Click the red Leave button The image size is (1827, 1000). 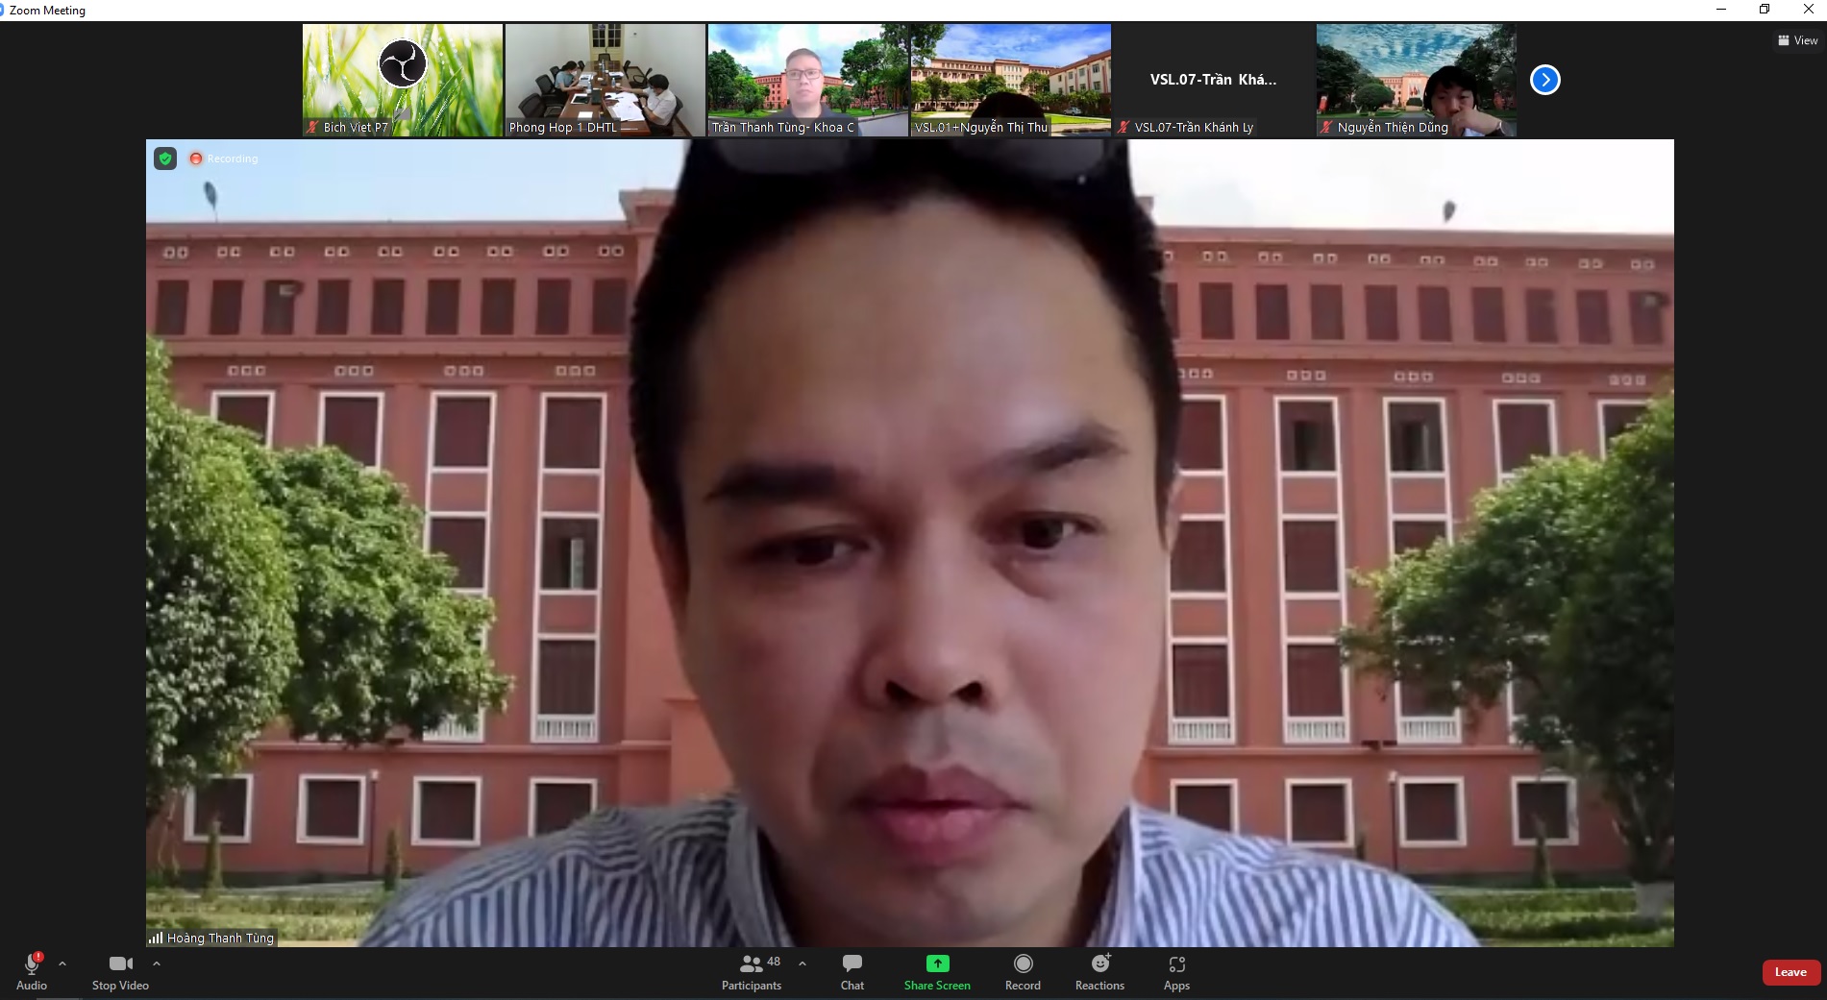(1790, 972)
